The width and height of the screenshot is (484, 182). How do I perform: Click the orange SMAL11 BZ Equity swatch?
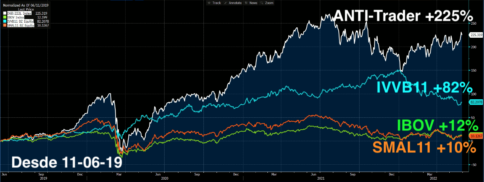click(4, 25)
